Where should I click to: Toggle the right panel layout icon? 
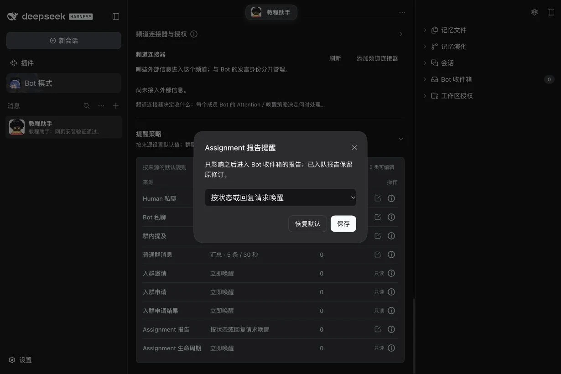point(551,12)
